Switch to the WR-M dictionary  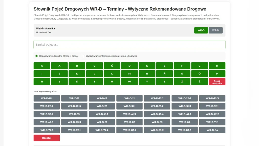tap(215, 30)
